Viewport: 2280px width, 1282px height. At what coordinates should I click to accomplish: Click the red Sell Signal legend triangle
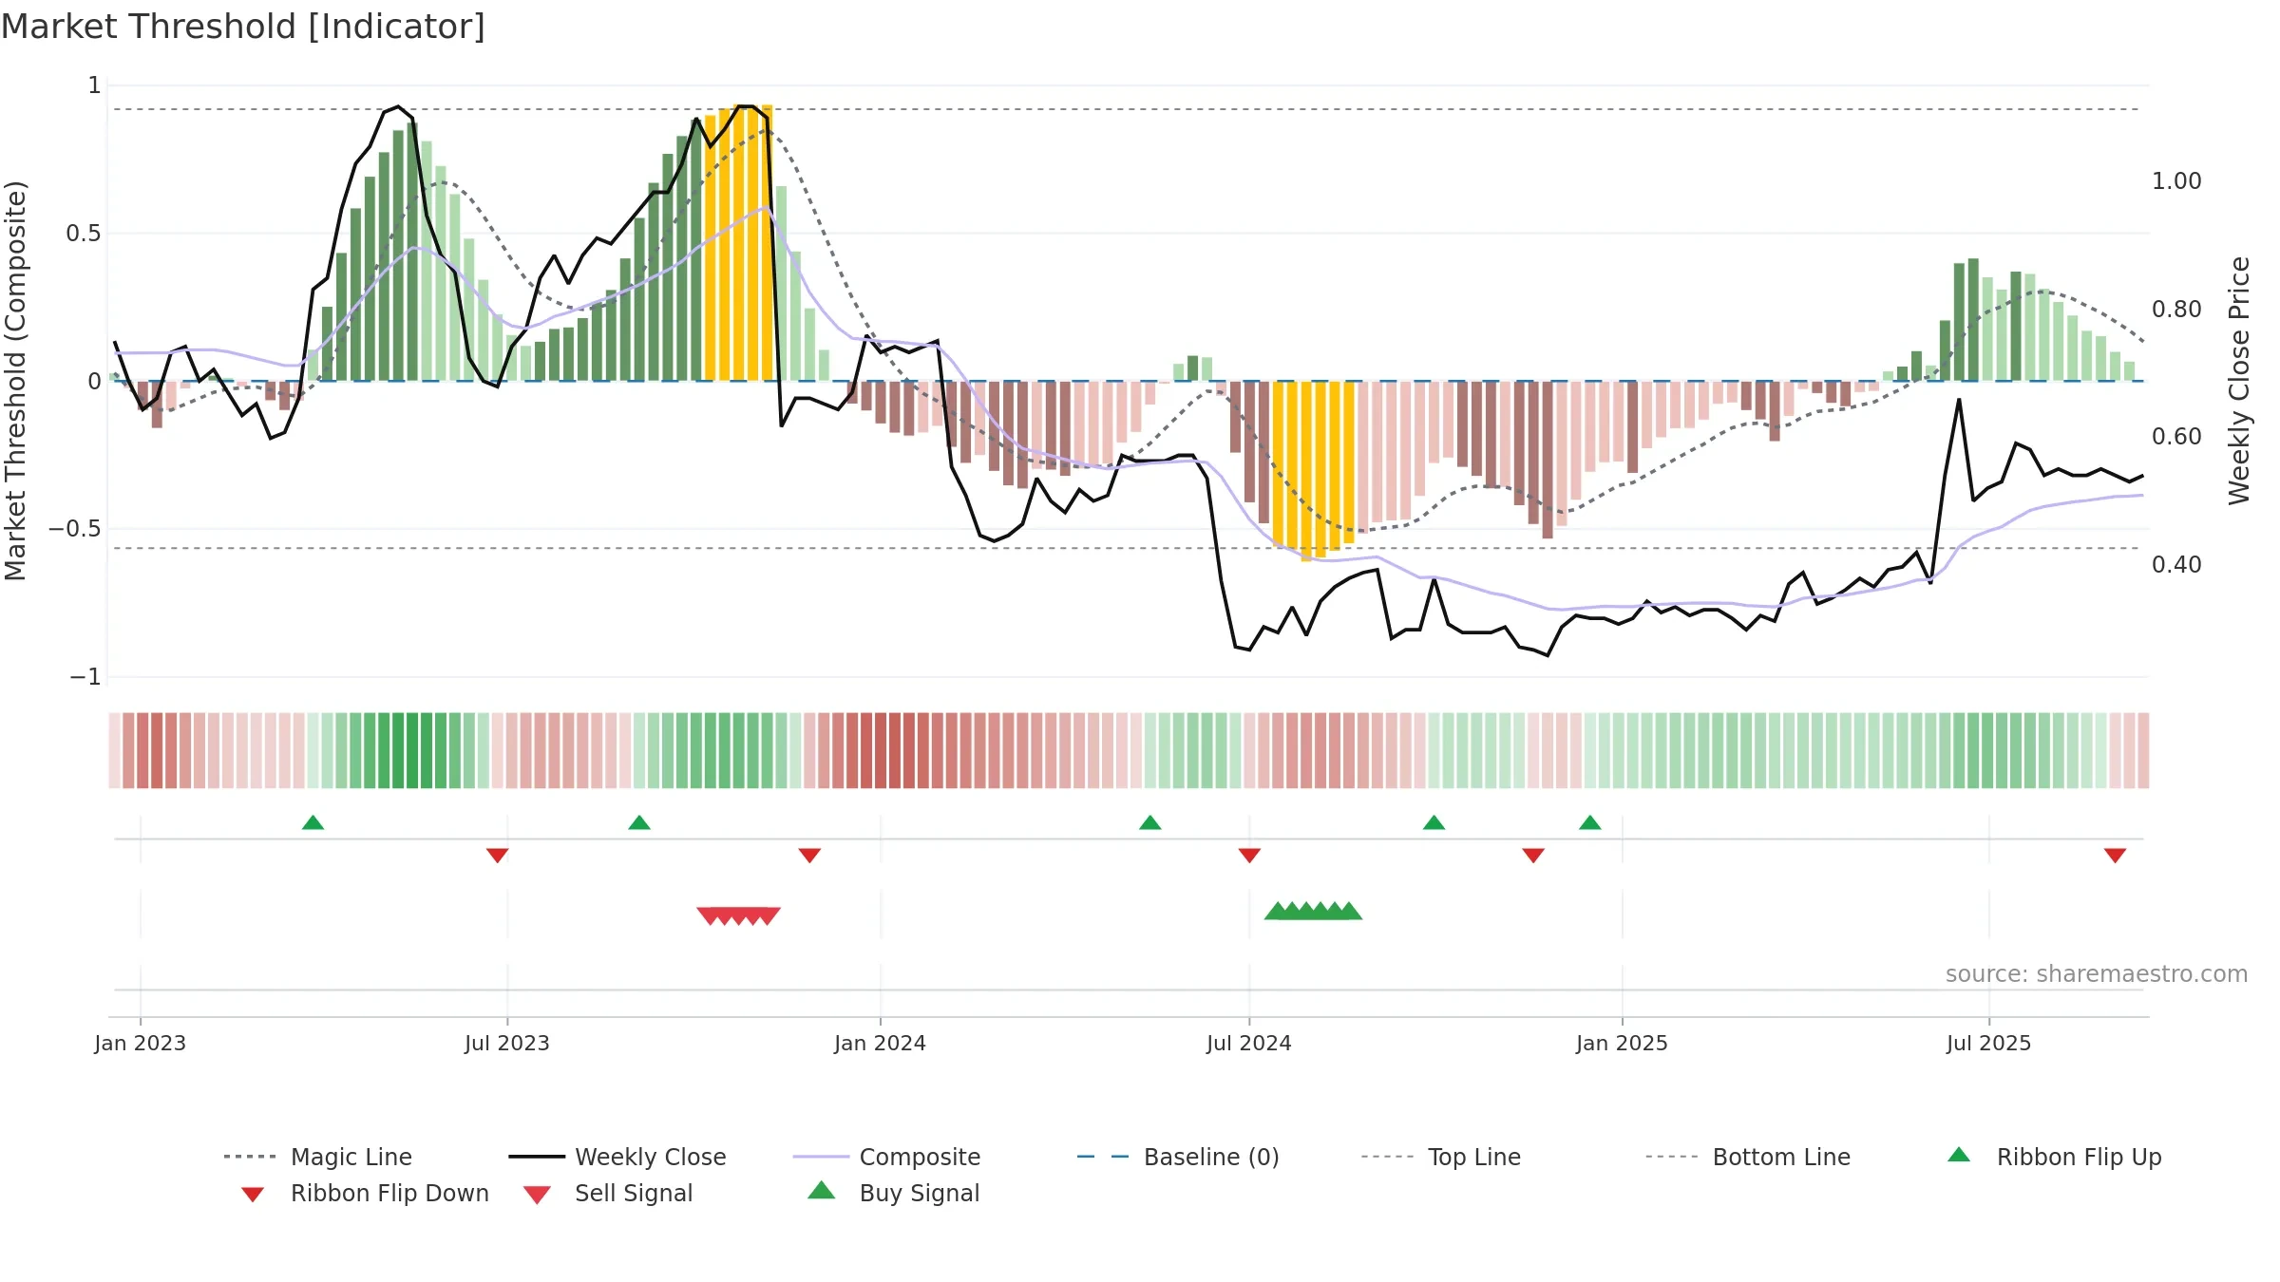(537, 1195)
